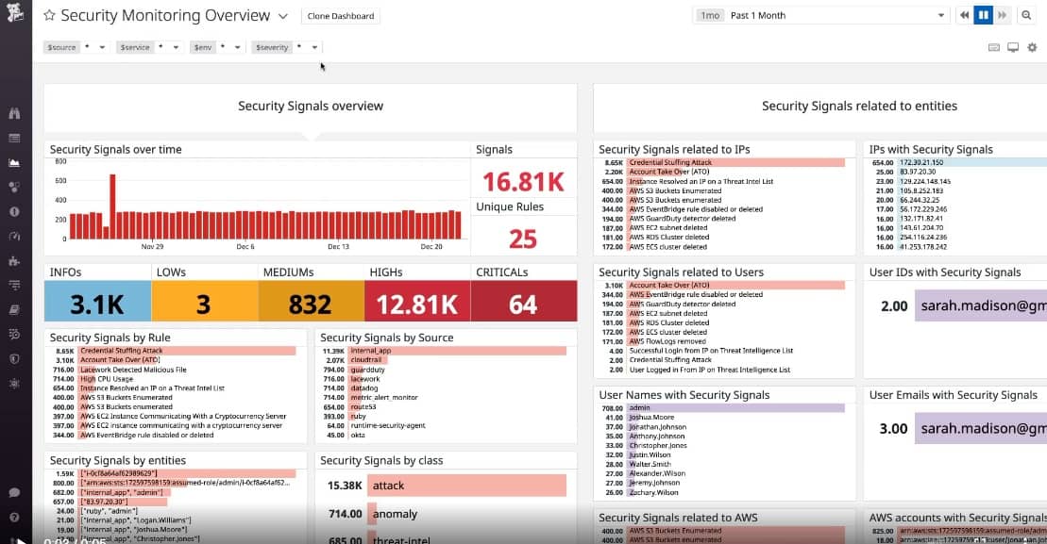Click the $source variable label

click(61, 47)
